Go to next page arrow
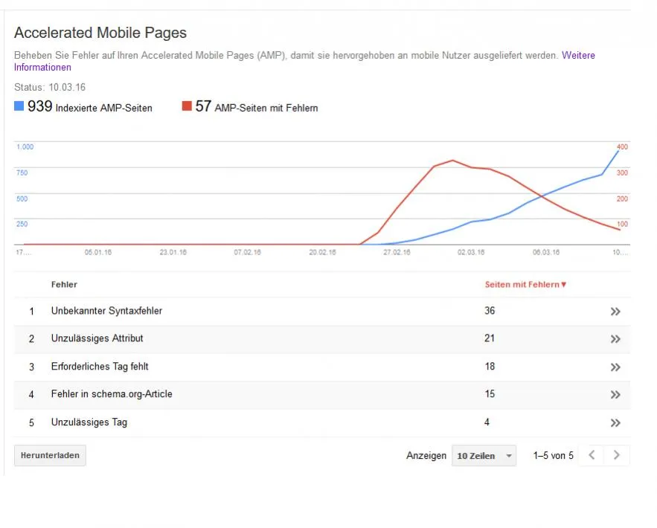657x528 pixels. 616,455
